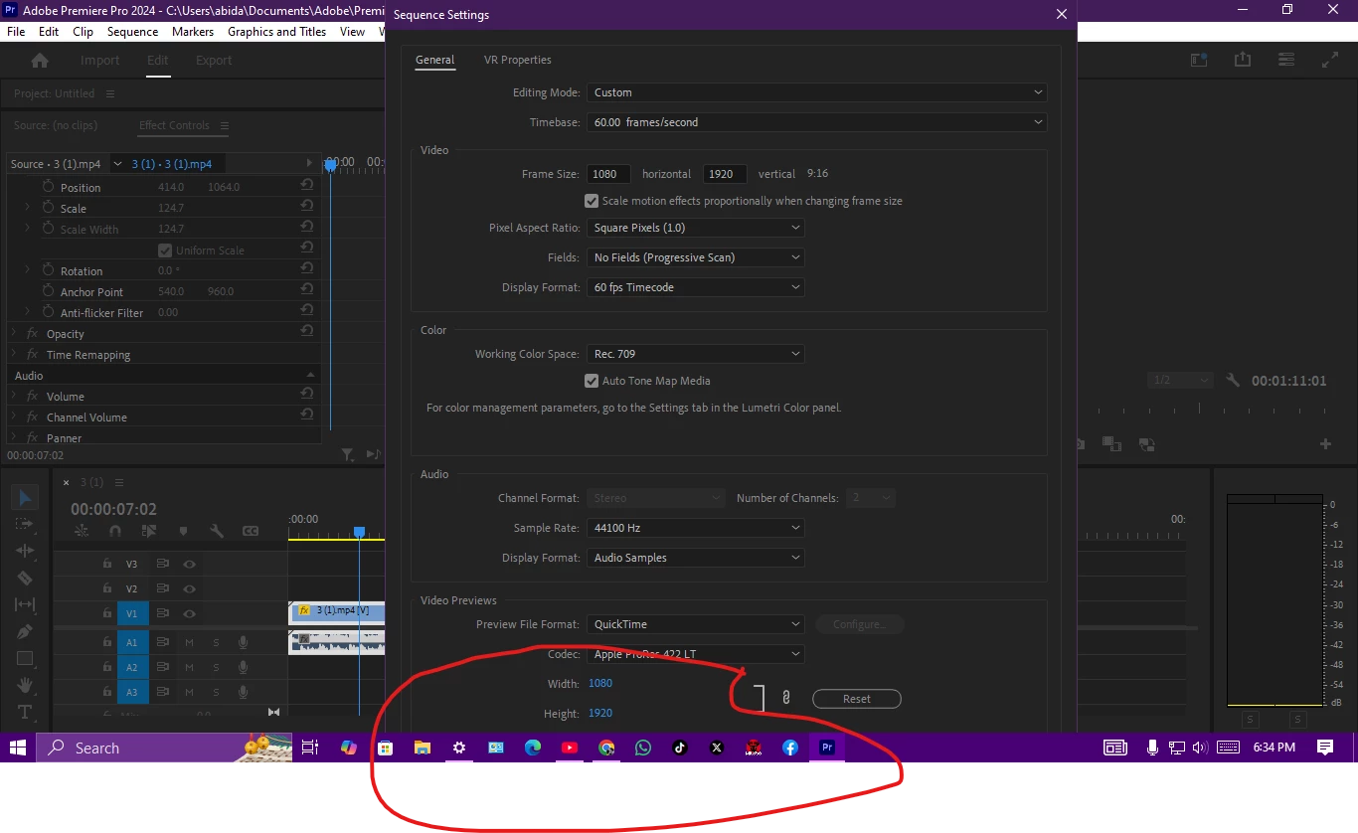Toggle lock on track V1
This screenshot has height=833, width=1358.
click(106, 613)
